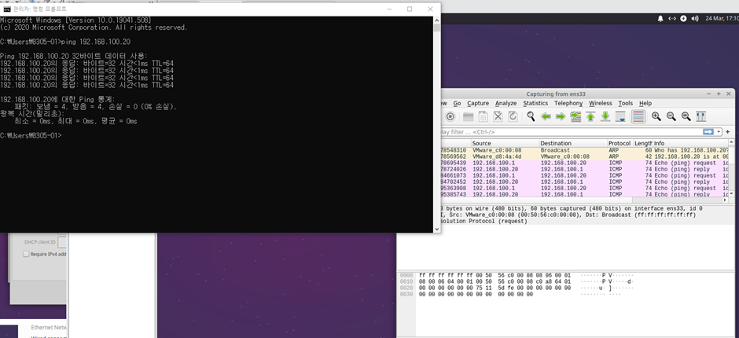Screen dimensions: 739x338
Task: Jump to last packet icon
Action: pyautogui.click(x=605, y=116)
